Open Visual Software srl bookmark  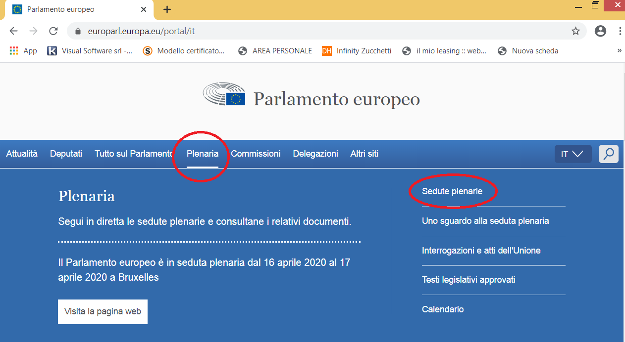[x=90, y=51]
